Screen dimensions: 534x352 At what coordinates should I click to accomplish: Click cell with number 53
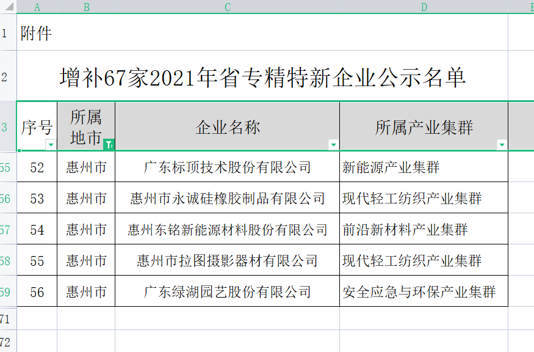pos(37,198)
